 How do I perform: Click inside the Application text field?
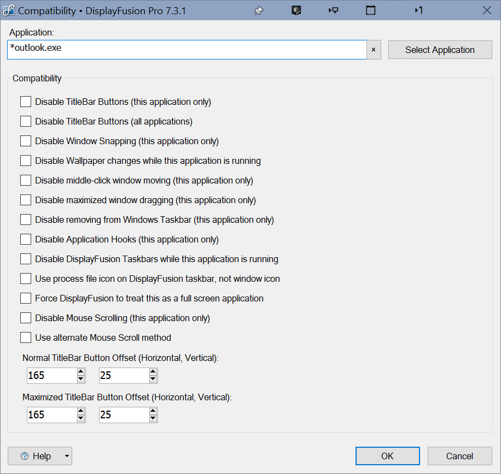[x=186, y=49]
